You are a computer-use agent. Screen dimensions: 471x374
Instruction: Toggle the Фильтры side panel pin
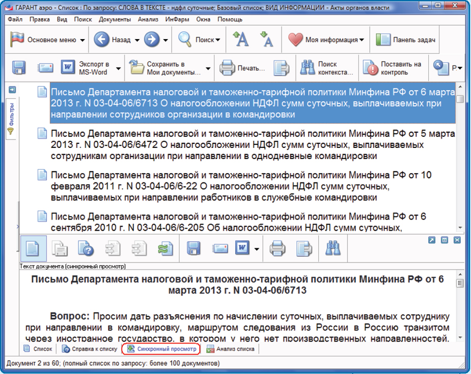(x=12, y=90)
